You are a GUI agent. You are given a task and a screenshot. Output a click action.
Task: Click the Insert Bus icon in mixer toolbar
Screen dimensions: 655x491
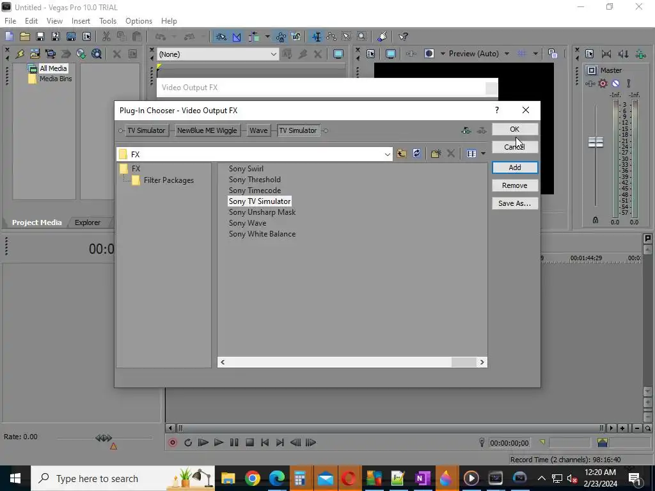click(640, 54)
